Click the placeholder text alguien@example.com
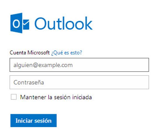Image resolution: width=166 pixels, height=131 pixels. coord(43,65)
